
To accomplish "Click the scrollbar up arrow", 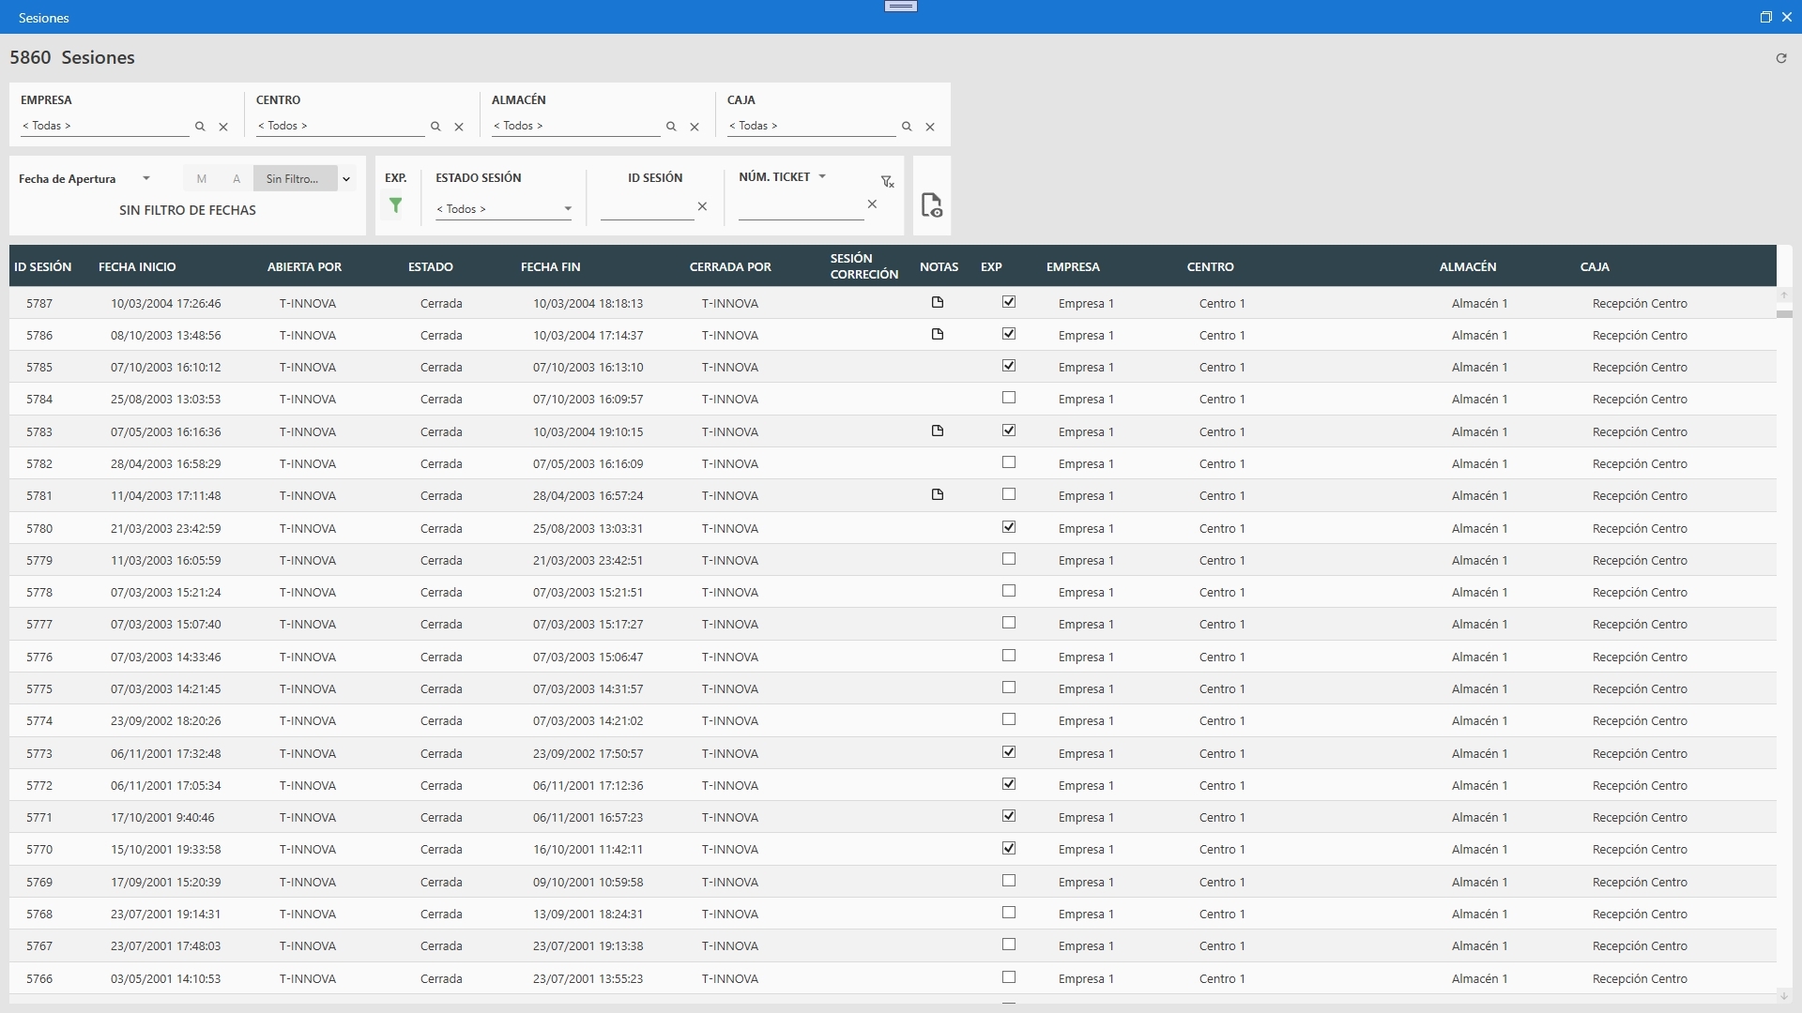I will [x=1784, y=295].
